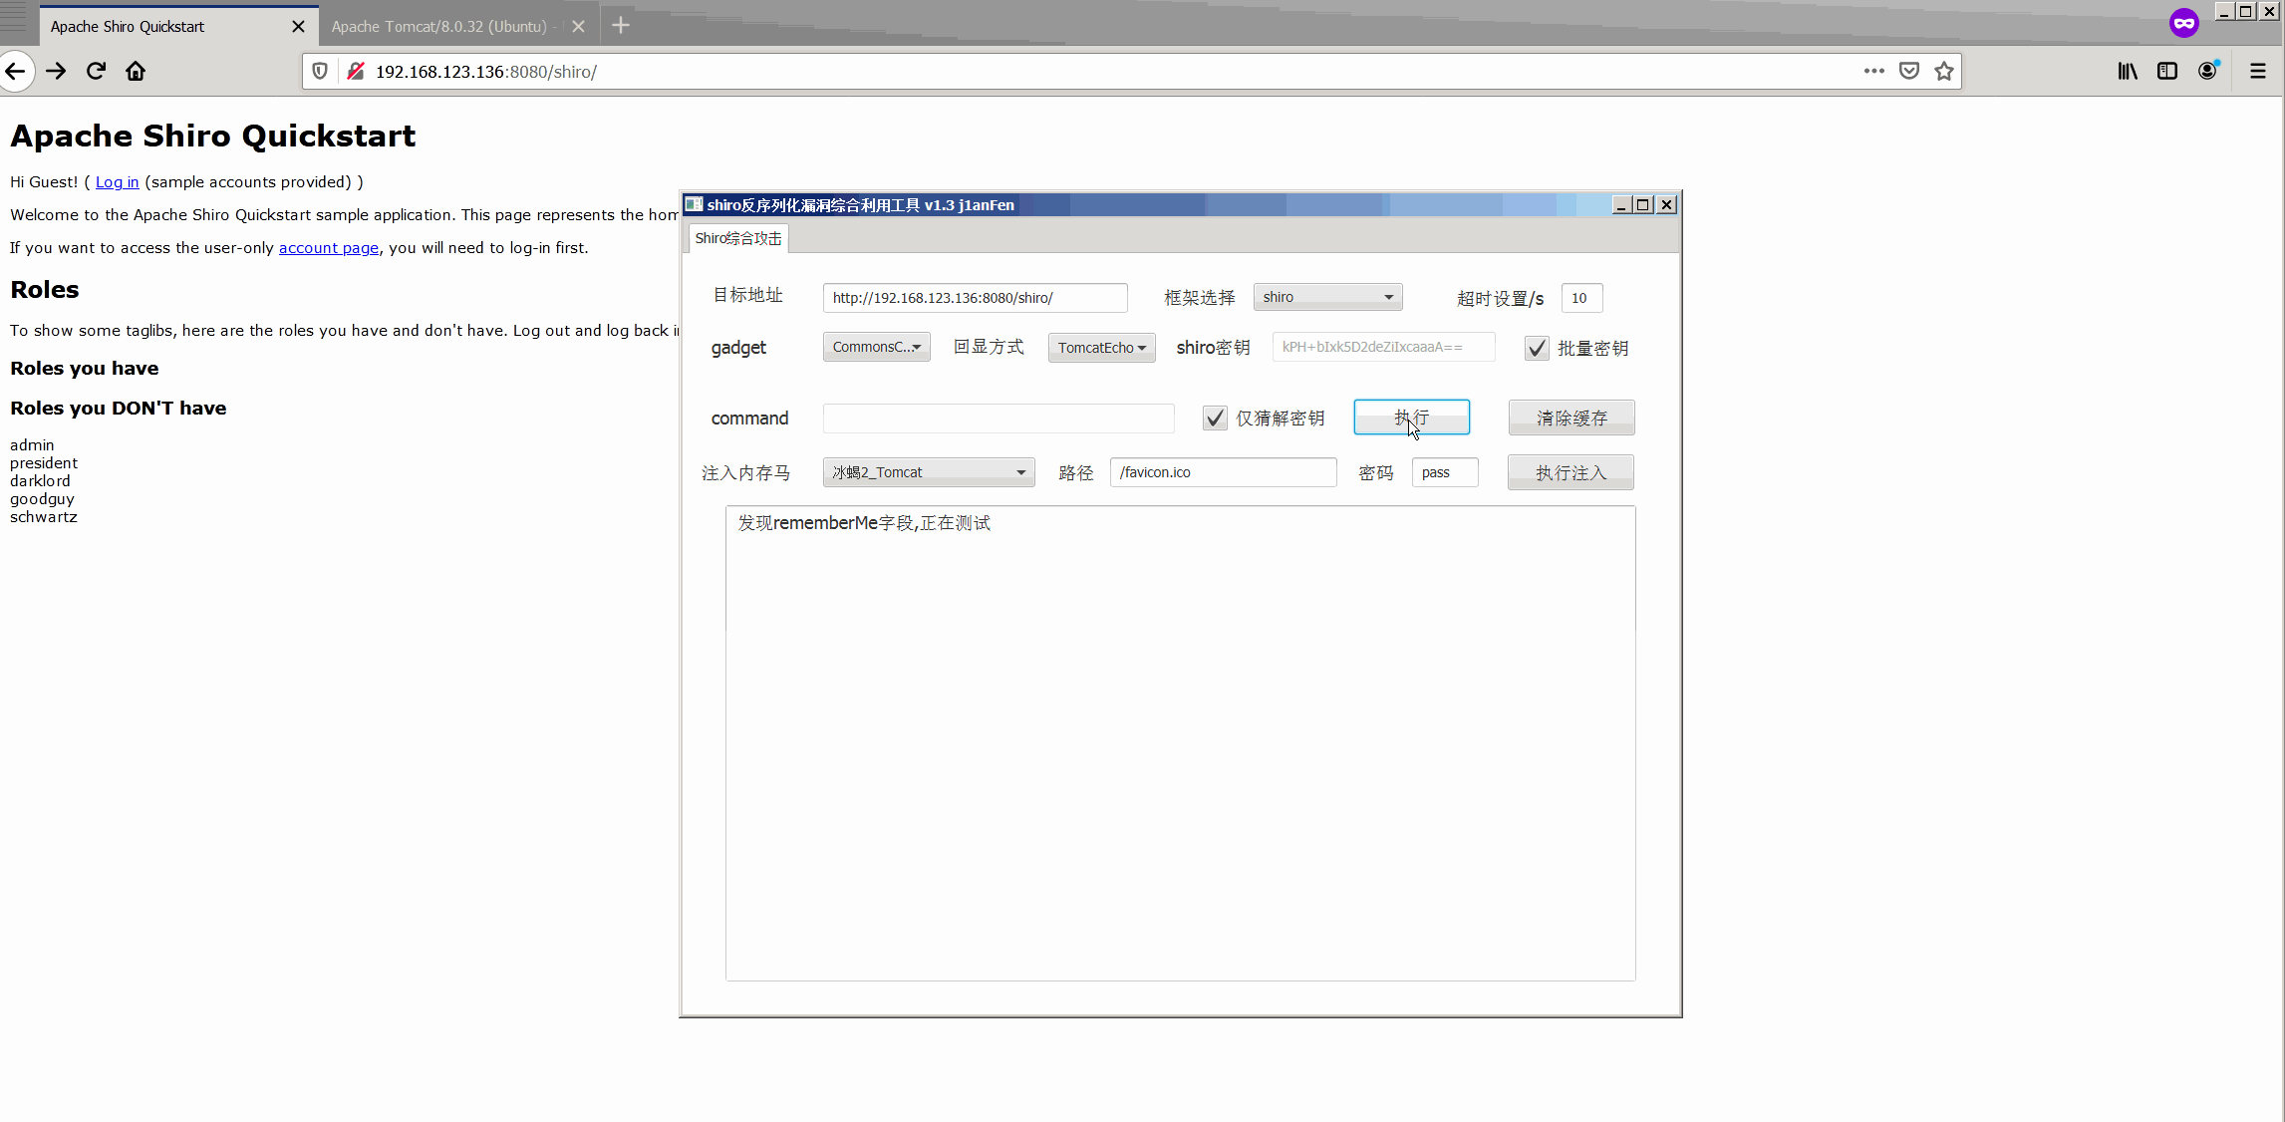The width and height of the screenshot is (2285, 1122).
Task: Open the Library icon in toolbar
Action: [2128, 71]
